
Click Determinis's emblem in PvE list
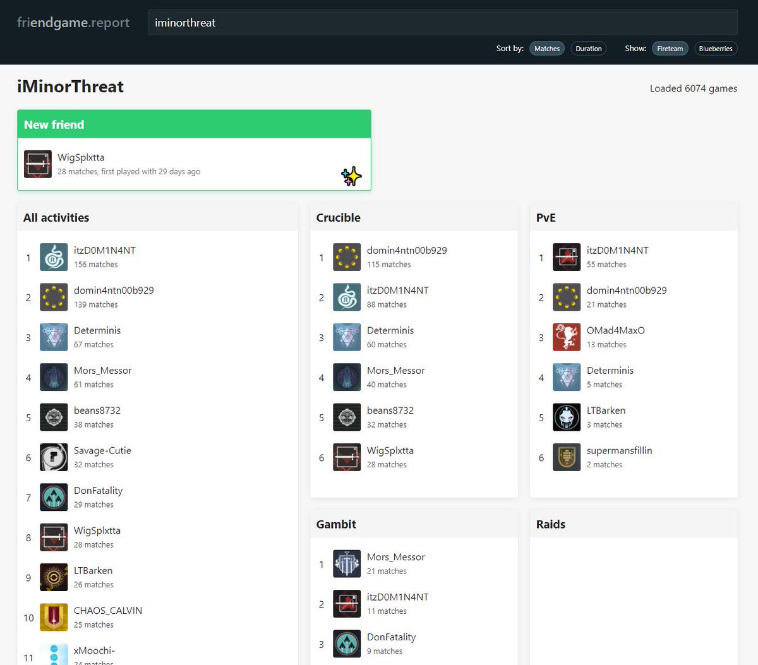point(567,377)
